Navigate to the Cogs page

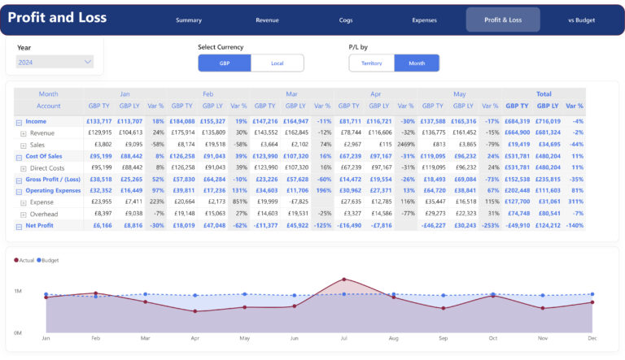click(346, 20)
